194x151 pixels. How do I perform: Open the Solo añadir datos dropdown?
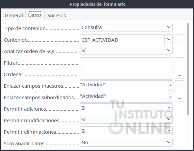[x=126, y=142]
